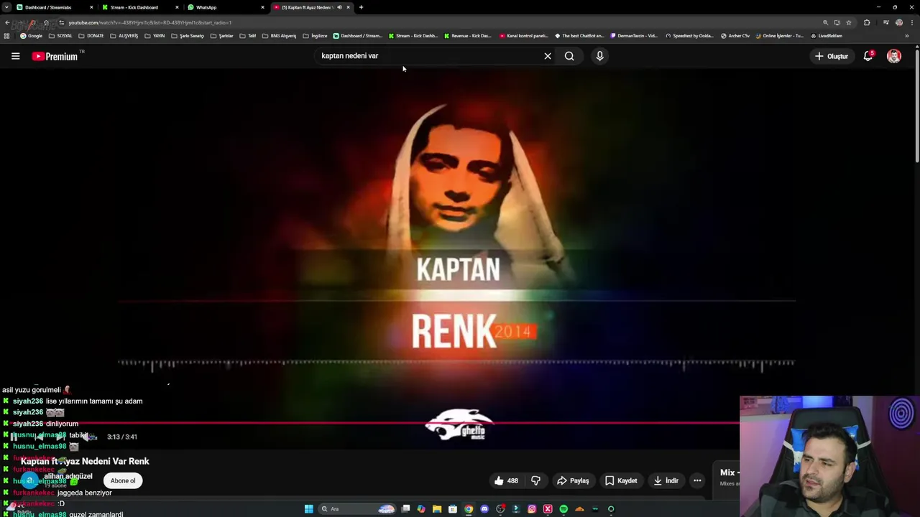Click the magnifier search button

pos(569,56)
